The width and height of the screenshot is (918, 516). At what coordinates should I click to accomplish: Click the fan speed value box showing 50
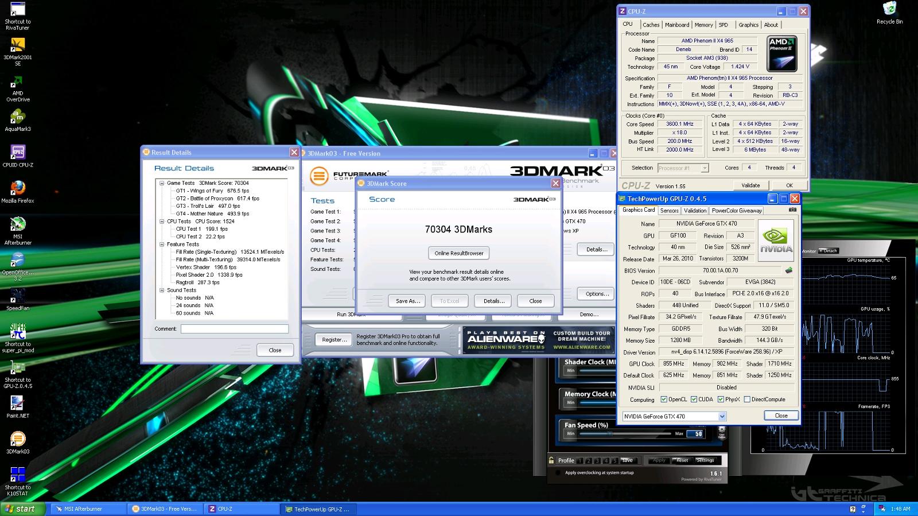point(695,434)
